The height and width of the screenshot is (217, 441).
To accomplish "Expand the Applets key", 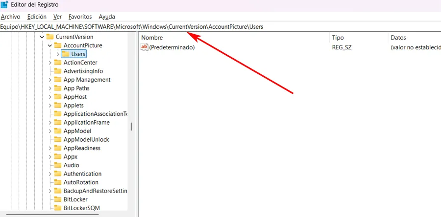I will 50,106.
